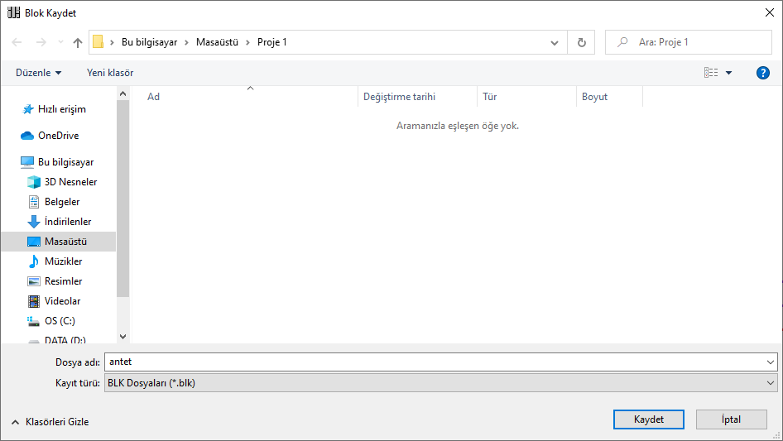Click the sidebar scrollbar down arrow

123,337
